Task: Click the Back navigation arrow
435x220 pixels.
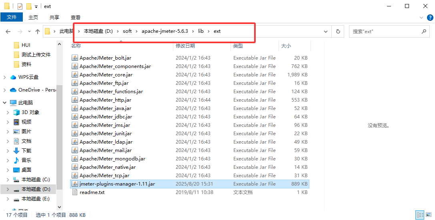Action: [8, 31]
